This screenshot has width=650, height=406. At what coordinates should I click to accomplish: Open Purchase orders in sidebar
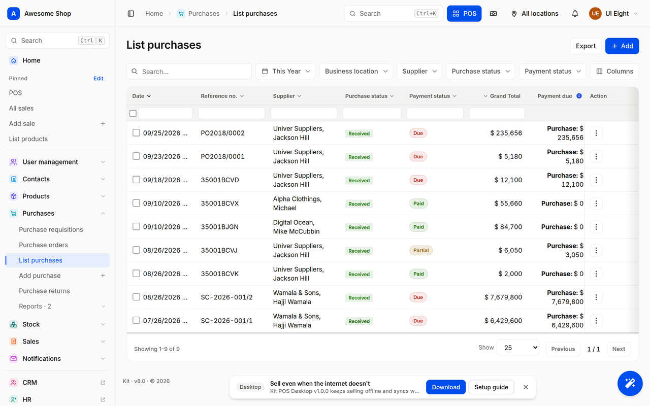43,245
